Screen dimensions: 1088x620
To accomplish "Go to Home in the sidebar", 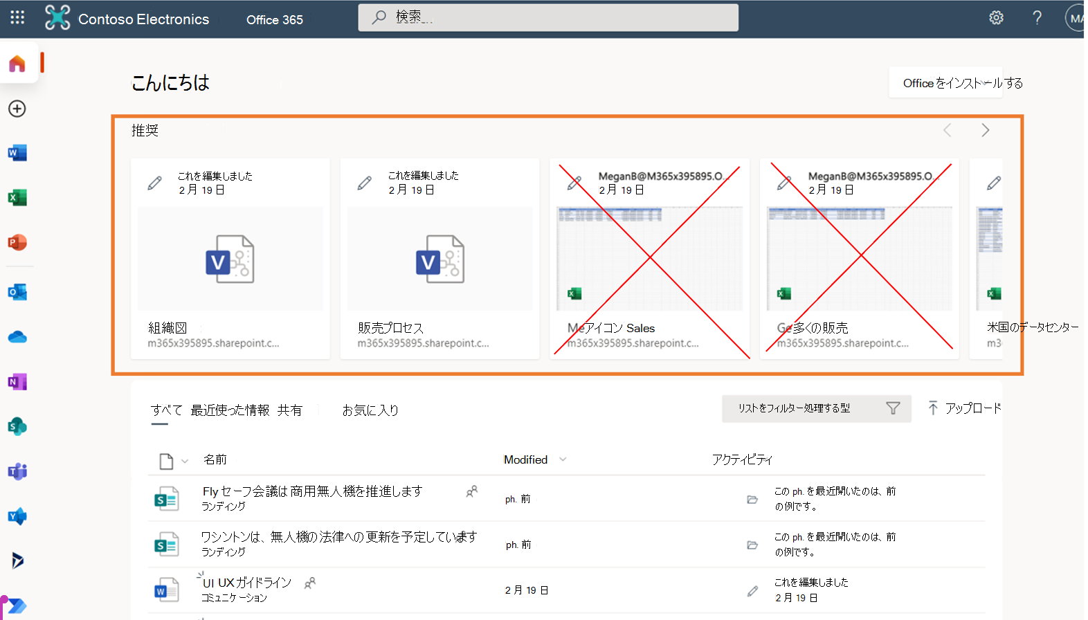I will [17, 64].
